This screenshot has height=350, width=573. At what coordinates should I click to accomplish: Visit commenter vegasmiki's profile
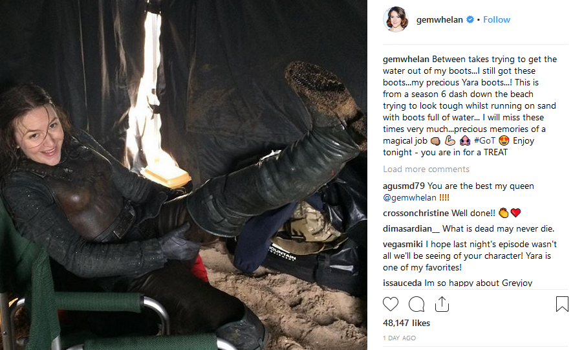[403, 245]
